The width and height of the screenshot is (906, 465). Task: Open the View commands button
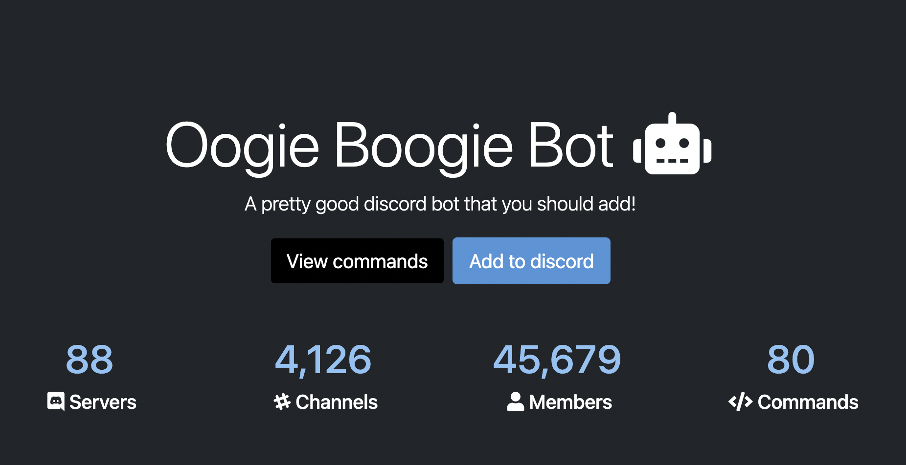coord(357,261)
